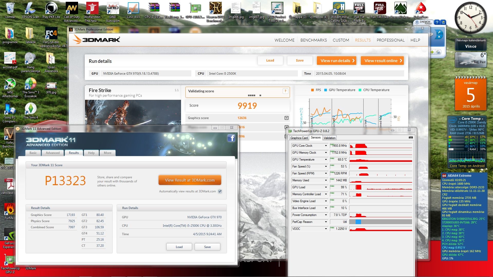The image size is (493, 277).
Task: Open img007.jpg file icon
Action: click(257, 10)
